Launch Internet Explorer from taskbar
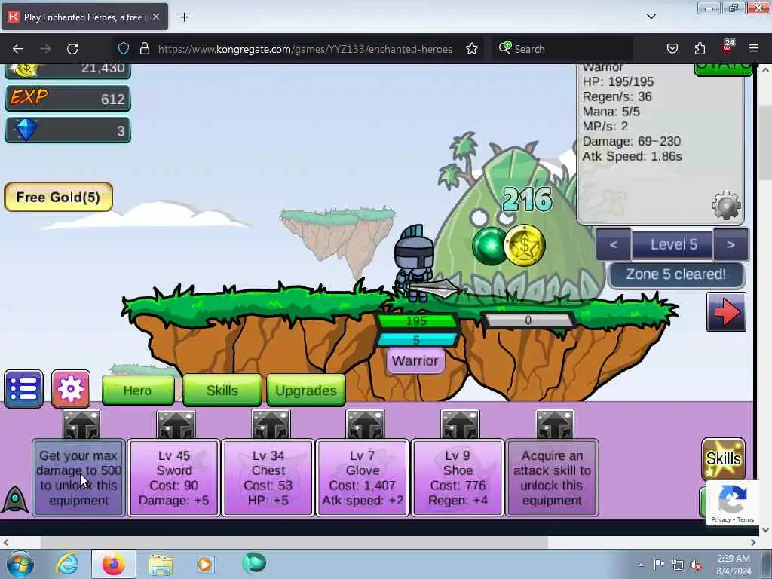This screenshot has width=772, height=579. coord(66,564)
